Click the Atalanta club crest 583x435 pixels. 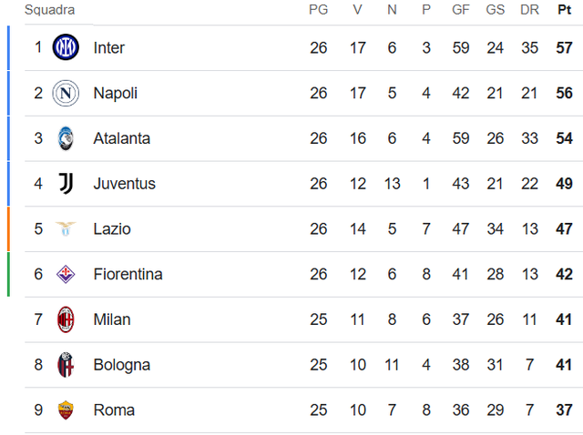tap(66, 138)
